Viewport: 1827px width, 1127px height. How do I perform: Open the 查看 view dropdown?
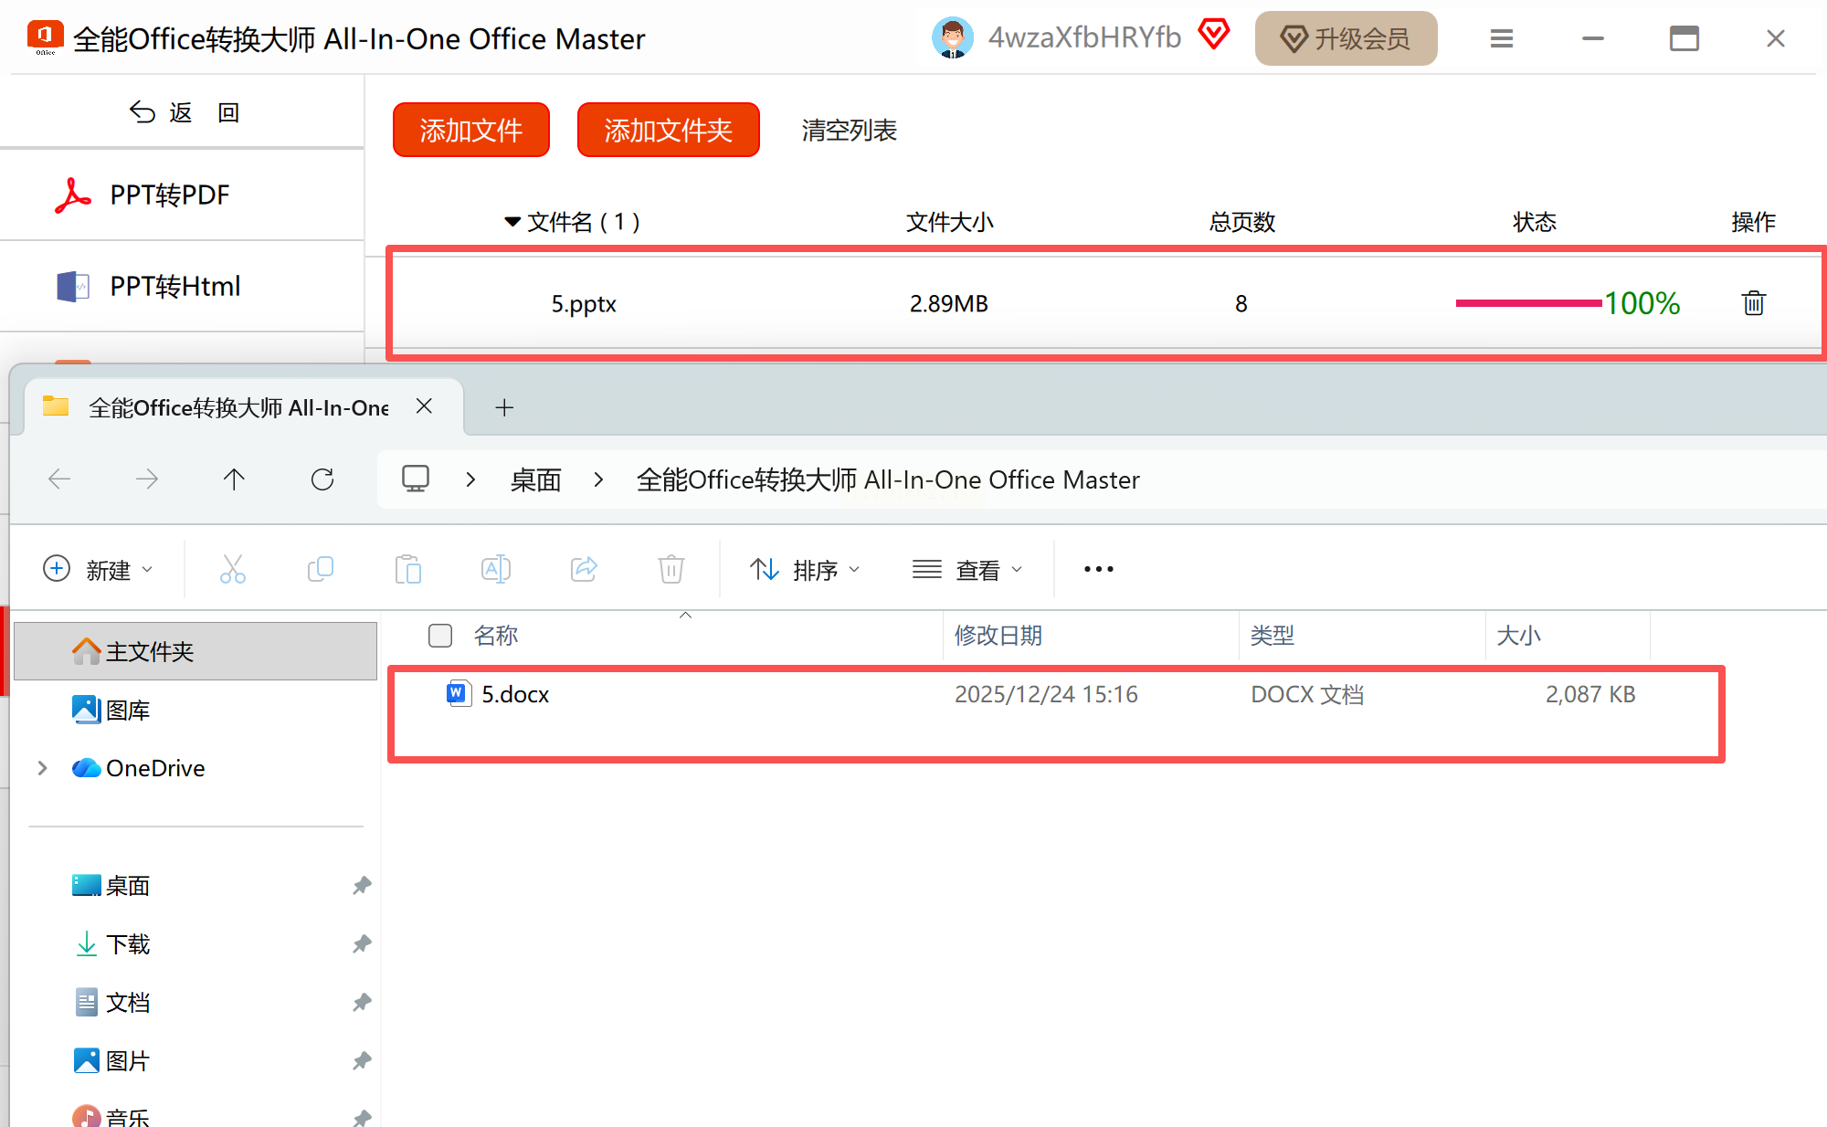point(967,570)
